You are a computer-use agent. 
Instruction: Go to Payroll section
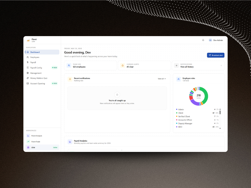coord(42,62)
